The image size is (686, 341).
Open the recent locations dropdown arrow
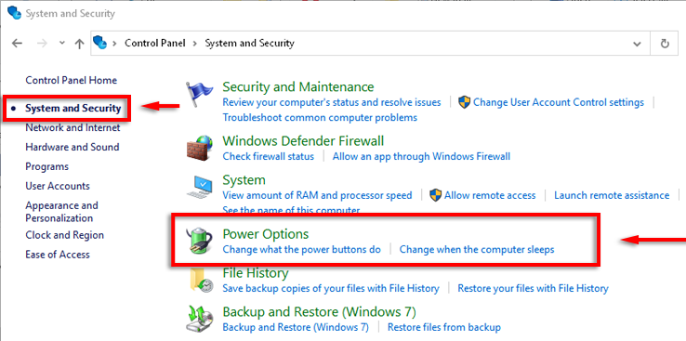click(61, 43)
